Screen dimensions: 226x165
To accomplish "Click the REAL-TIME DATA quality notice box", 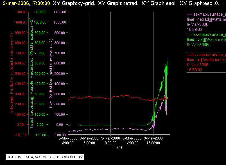I will click(44, 157).
